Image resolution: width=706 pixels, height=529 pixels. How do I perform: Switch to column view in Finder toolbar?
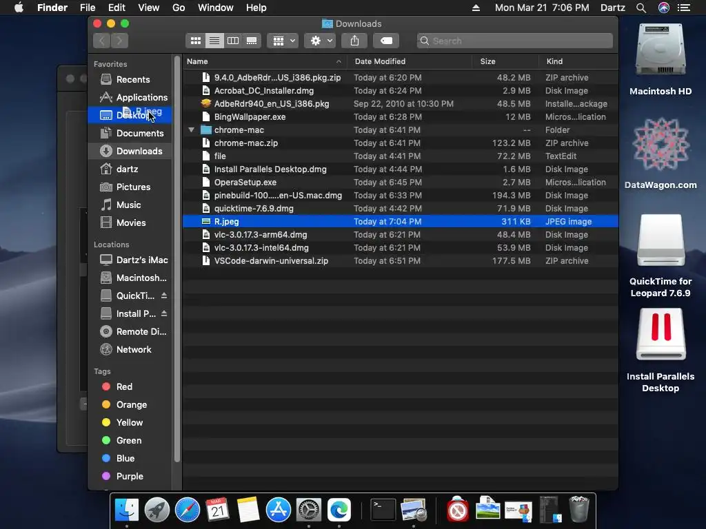pos(233,41)
